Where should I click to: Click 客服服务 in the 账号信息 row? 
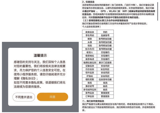(105, 93)
